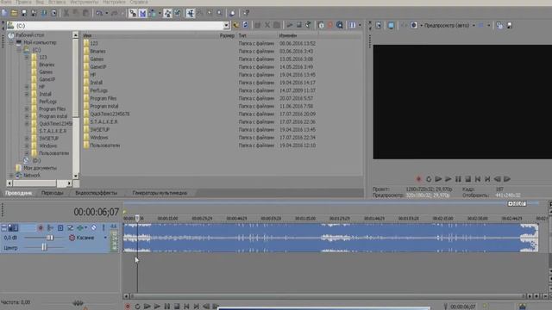Adjust the Центр pan slider
The height and width of the screenshot is (310, 552).
pos(44,247)
